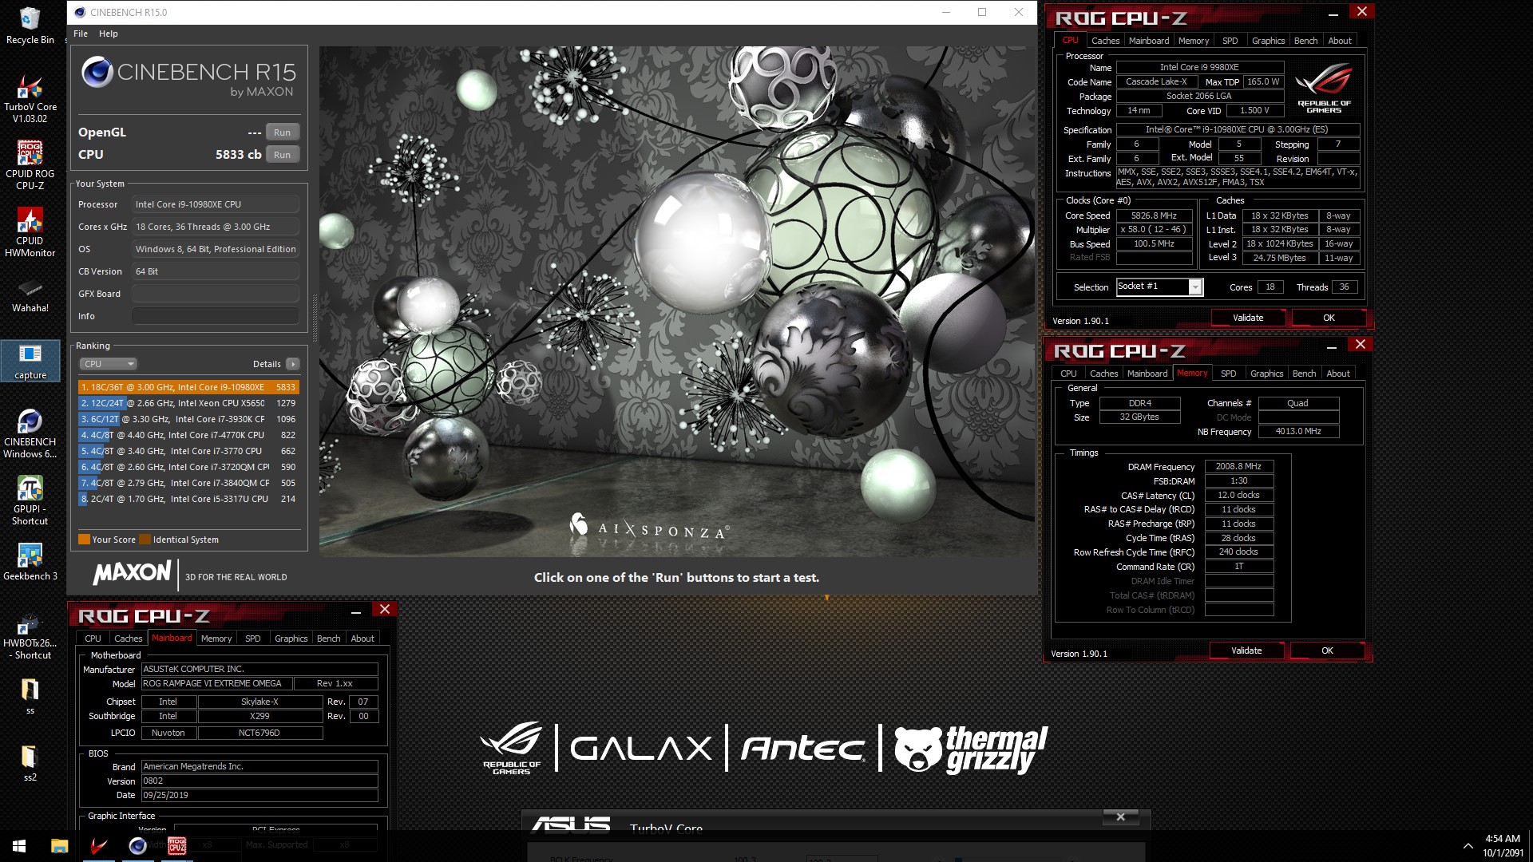1533x862 pixels.
Task: Open Cinebench File menu
Action: tap(81, 34)
